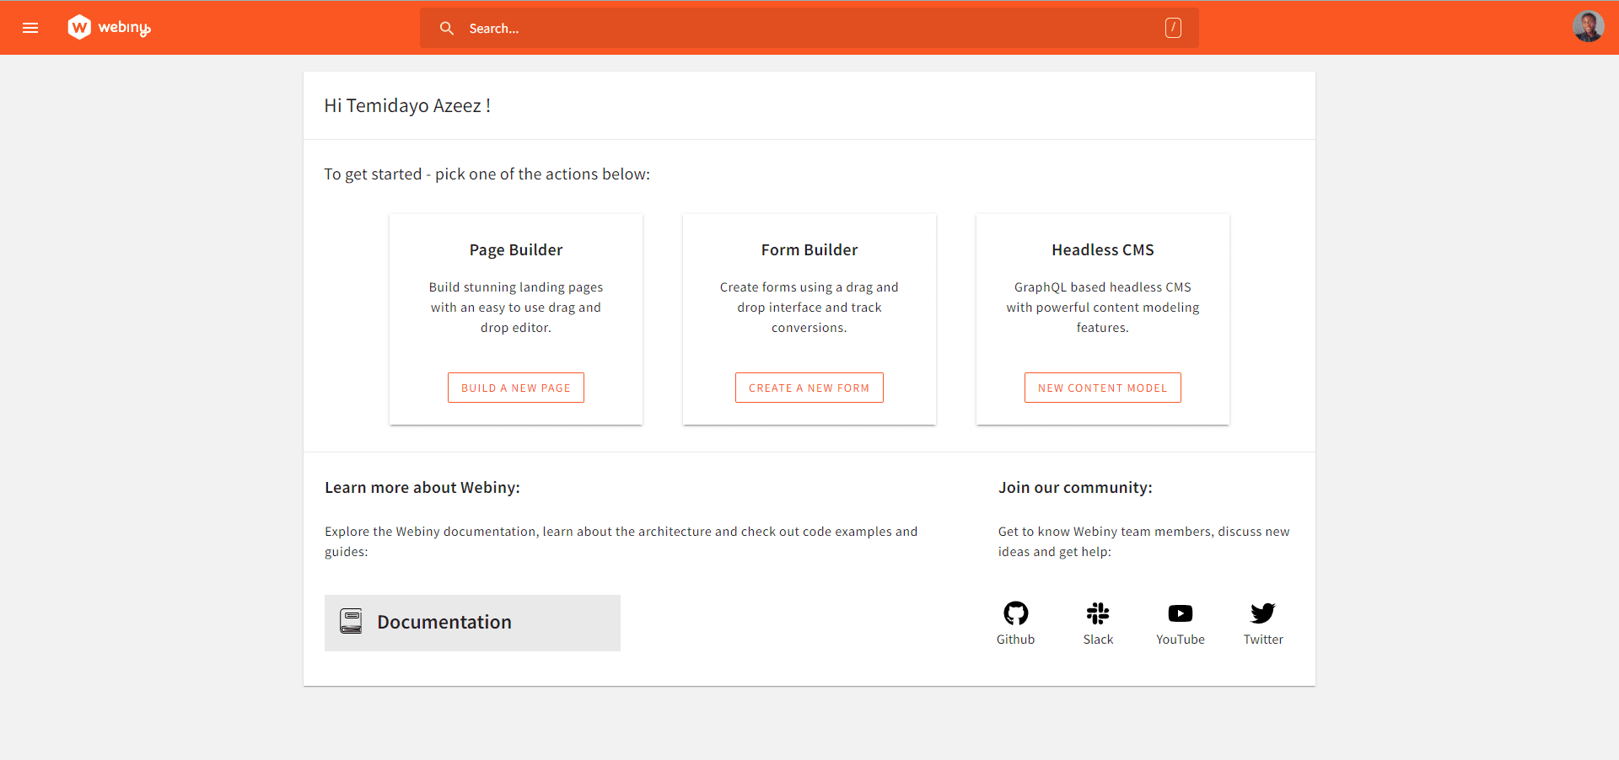Click the book icon beside Documentation
Image resolution: width=1619 pixels, height=760 pixels.
[x=351, y=621]
